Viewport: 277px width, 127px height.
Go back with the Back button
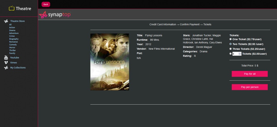point(46,4)
